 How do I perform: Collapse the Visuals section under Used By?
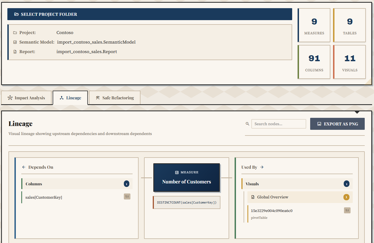tap(297, 184)
